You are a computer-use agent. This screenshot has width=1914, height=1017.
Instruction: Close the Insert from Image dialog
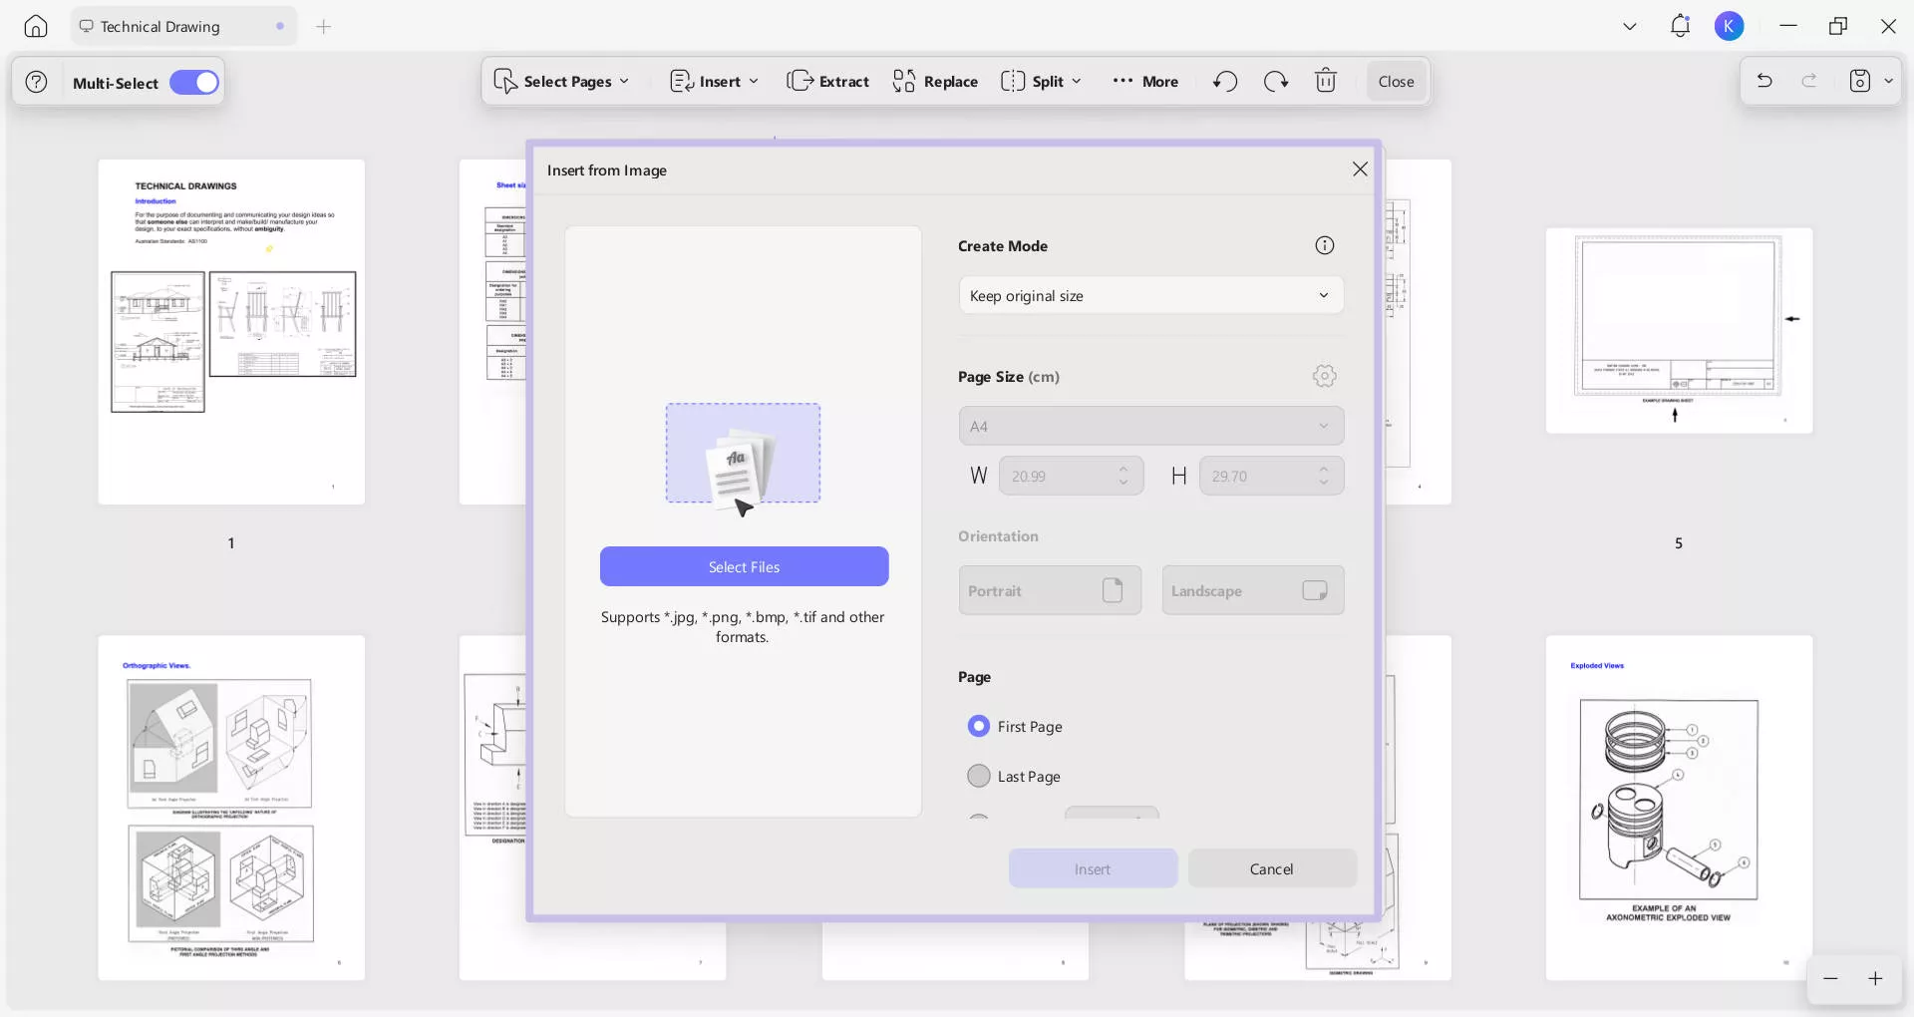[x=1360, y=169]
